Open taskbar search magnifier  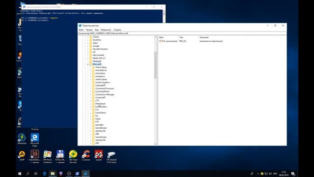pyautogui.click(x=28, y=174)
